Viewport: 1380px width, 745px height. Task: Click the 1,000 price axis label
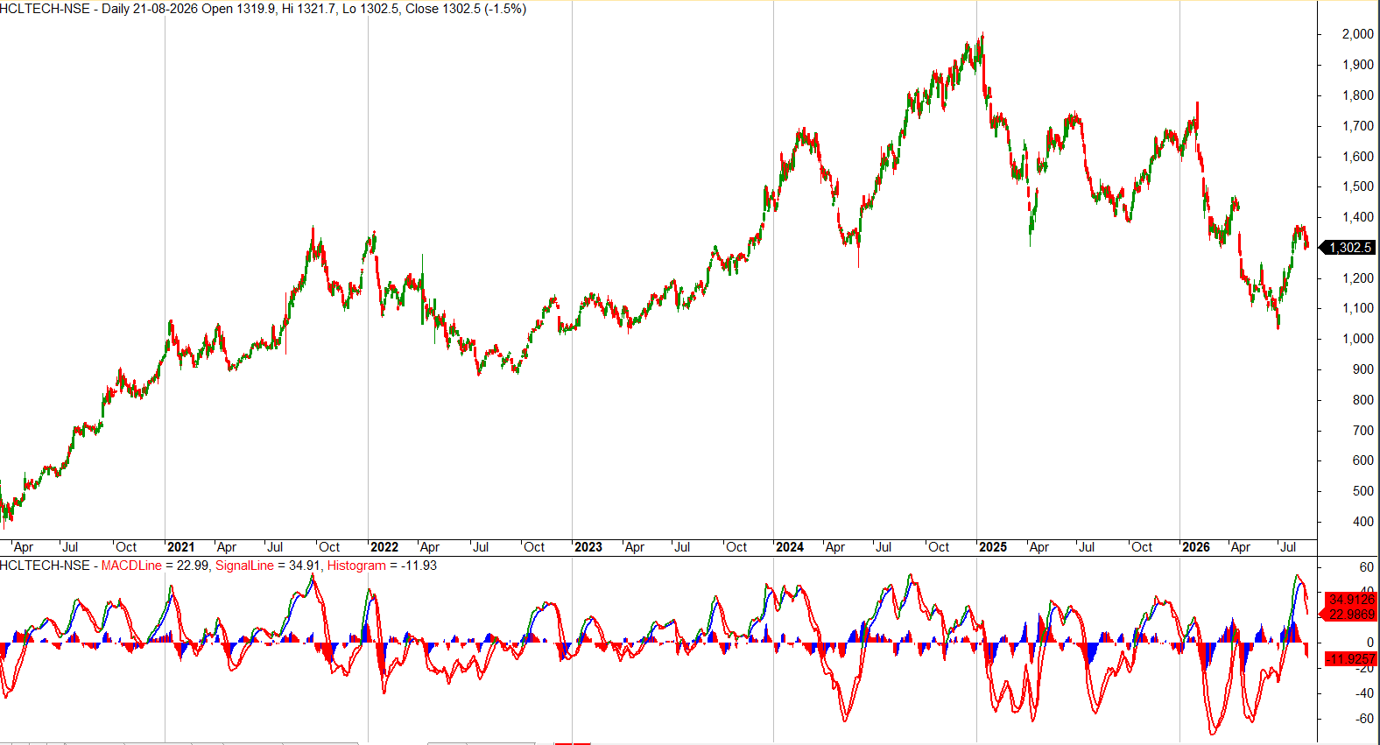(x=1358, y=339)
